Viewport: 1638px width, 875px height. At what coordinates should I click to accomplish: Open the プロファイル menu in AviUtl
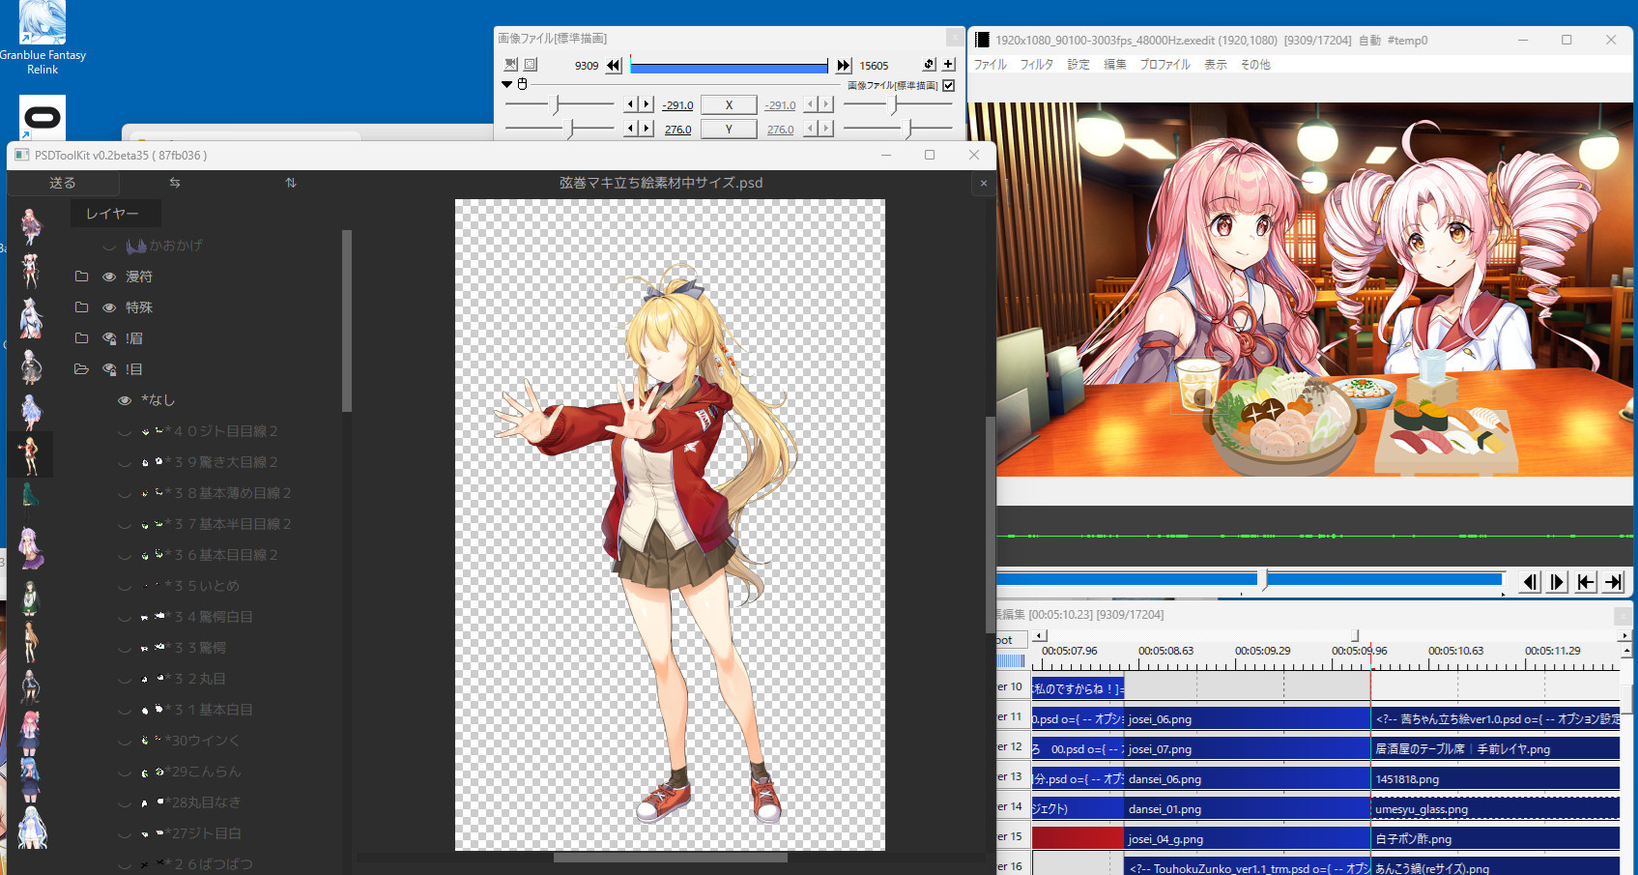pyautogui.click(x=1164, y=65)
